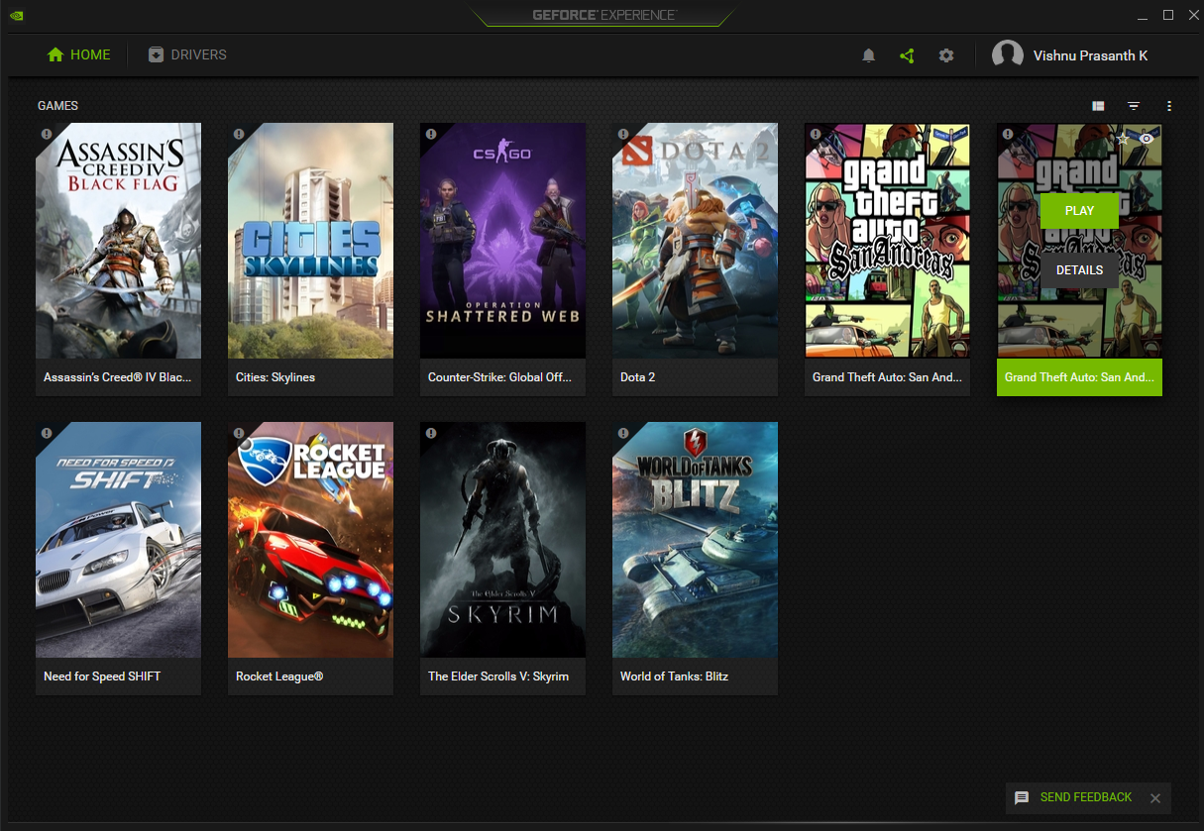This screenshot has height=831, width=1204.
Task: Dismiss the Send Feedback bar
Action: (1154, 798)
